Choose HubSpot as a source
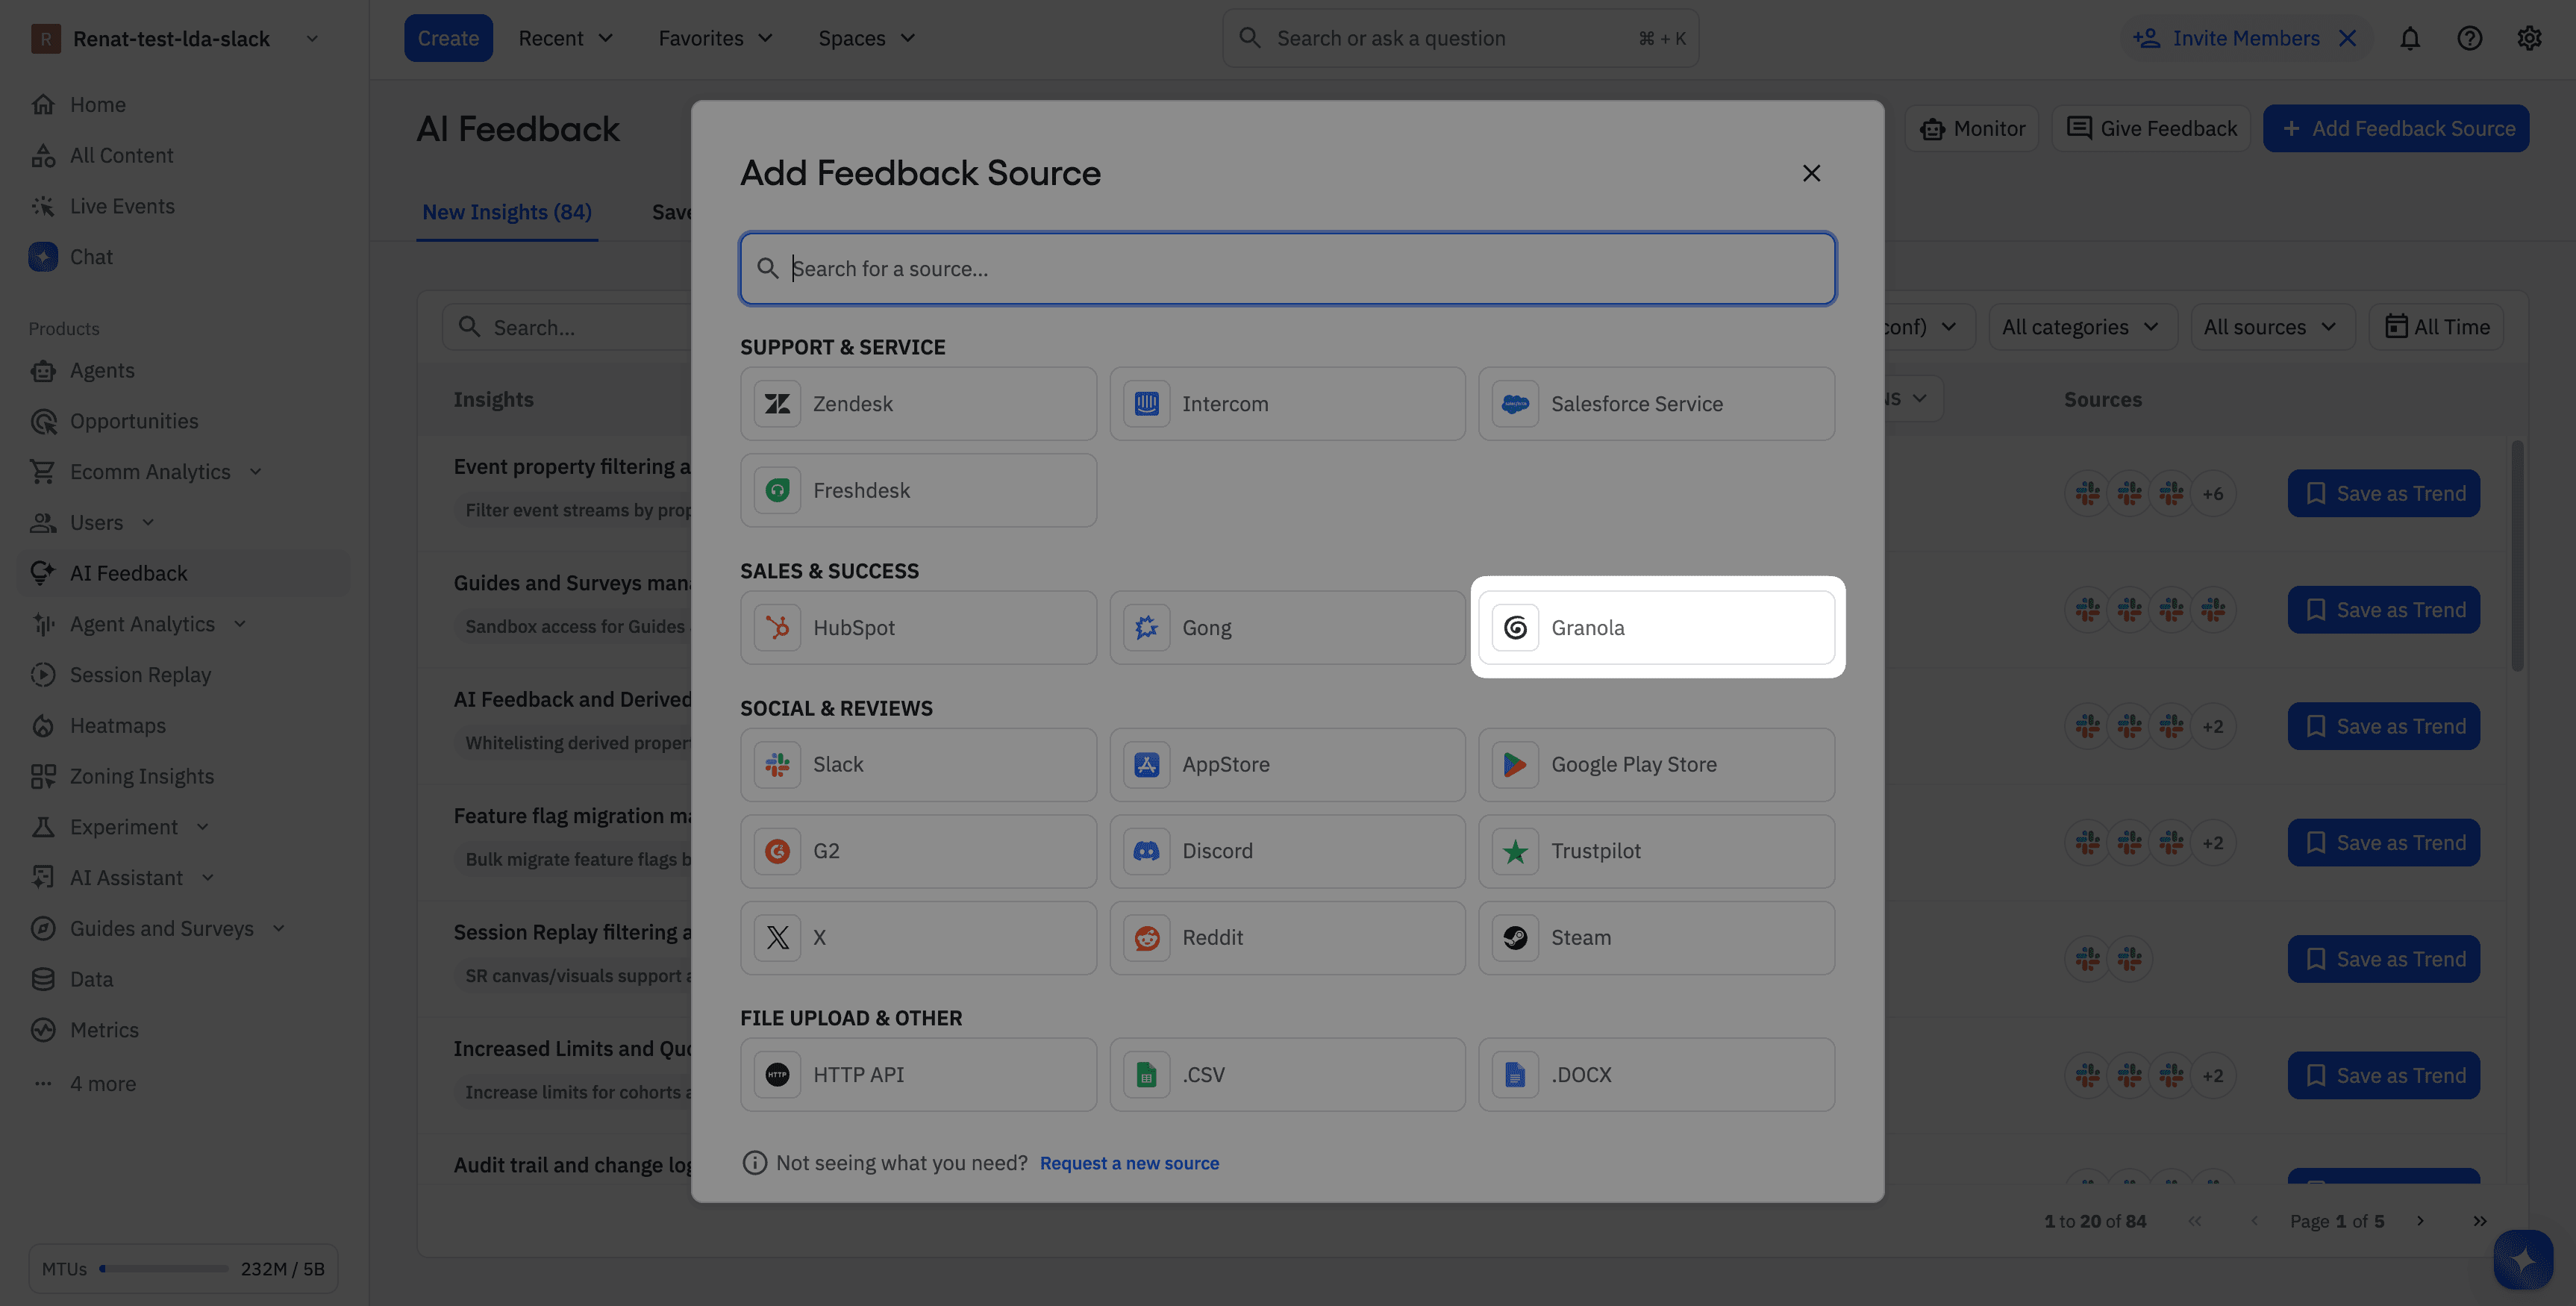Image resolution: width=2576 pixels, height=1306 pixels. (x=918, y=628)
